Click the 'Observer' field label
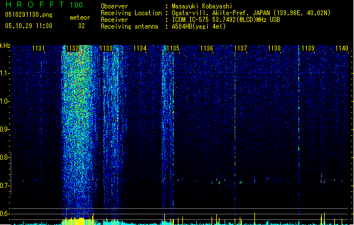Screen dimensions: 354x225 click(114, 6)
